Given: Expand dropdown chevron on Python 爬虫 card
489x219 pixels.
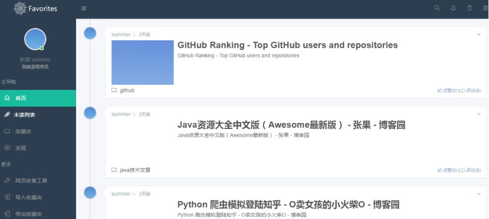Looking at the screenshot, I should [479, 194].
